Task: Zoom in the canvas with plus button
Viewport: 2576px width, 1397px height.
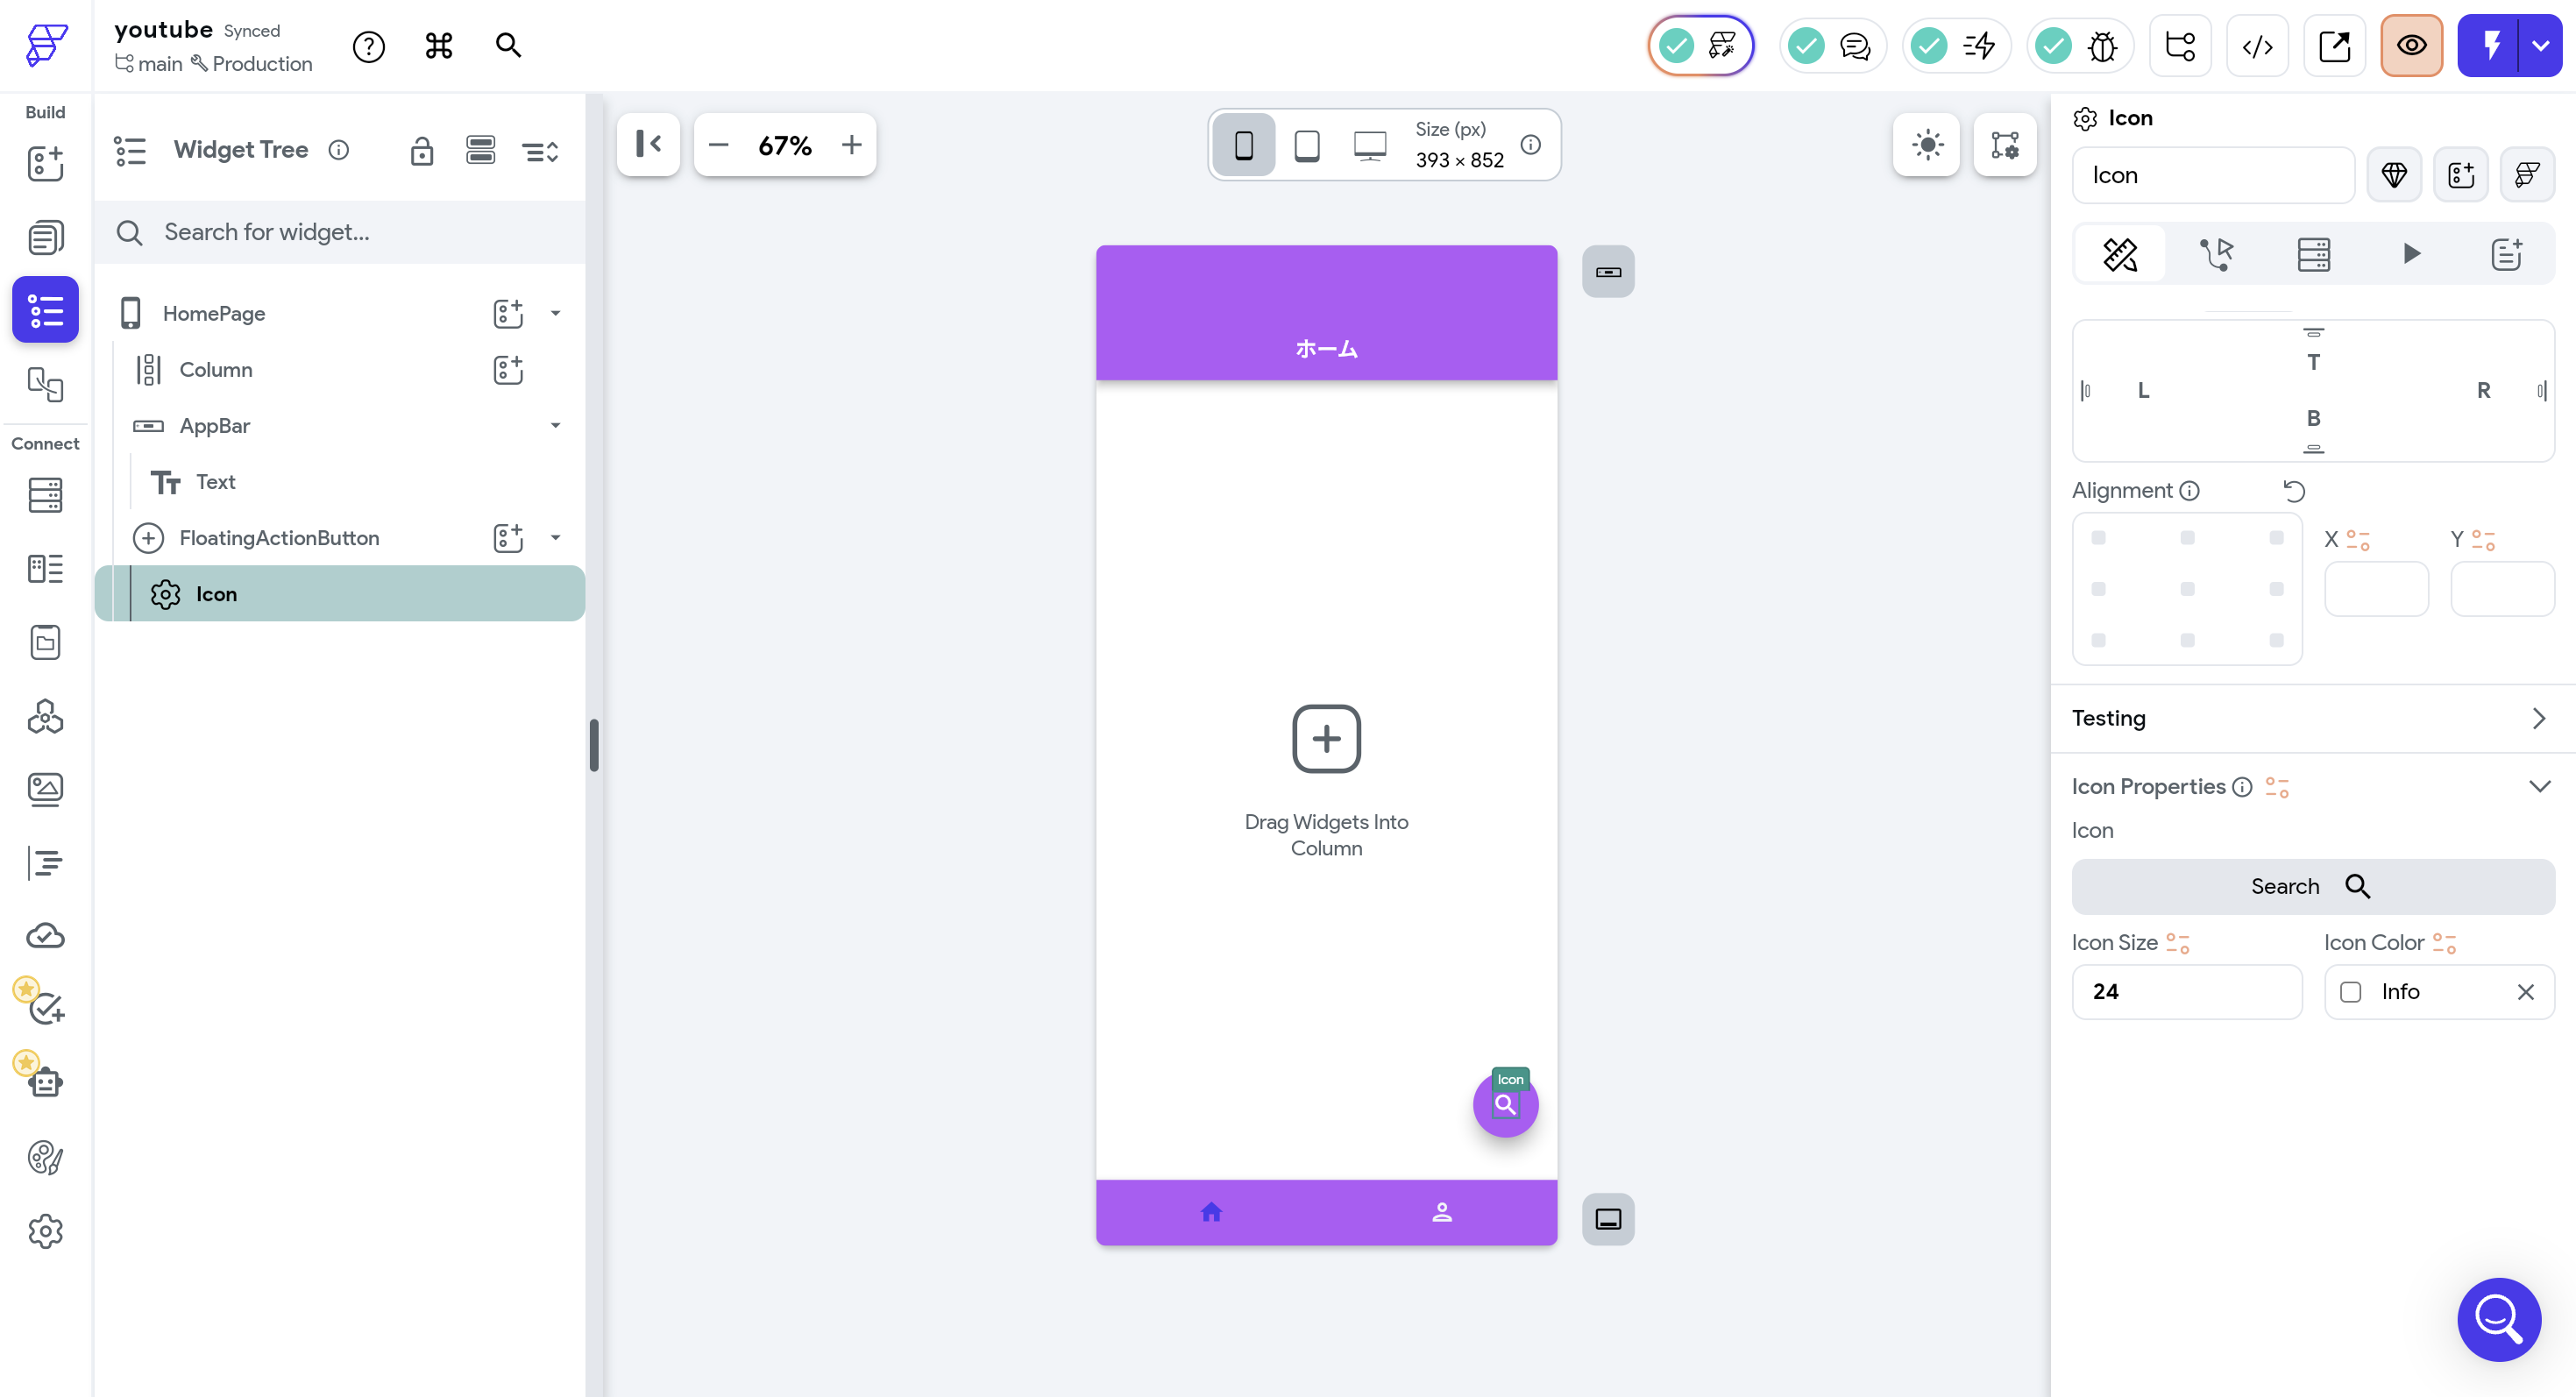Action: pos(851,145)
